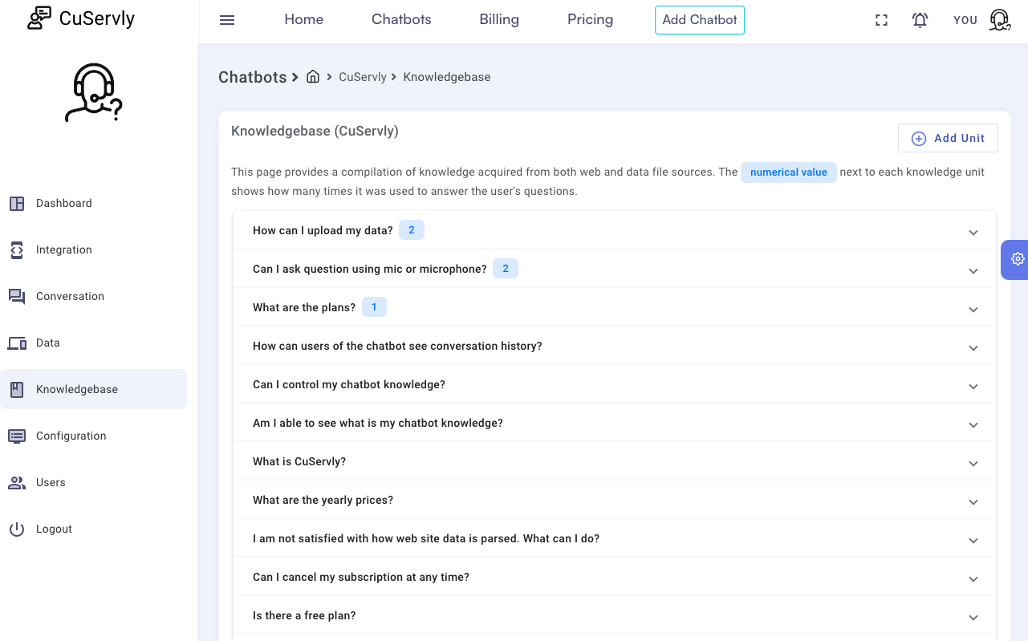
Task: Click the Logout power icon
Action: point(17,529)
